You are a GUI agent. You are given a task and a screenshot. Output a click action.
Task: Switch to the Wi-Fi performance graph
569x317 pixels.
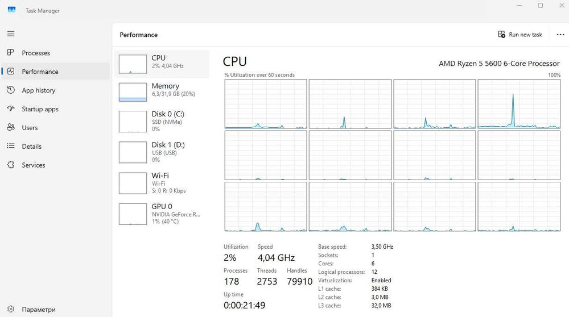[162, 183]
